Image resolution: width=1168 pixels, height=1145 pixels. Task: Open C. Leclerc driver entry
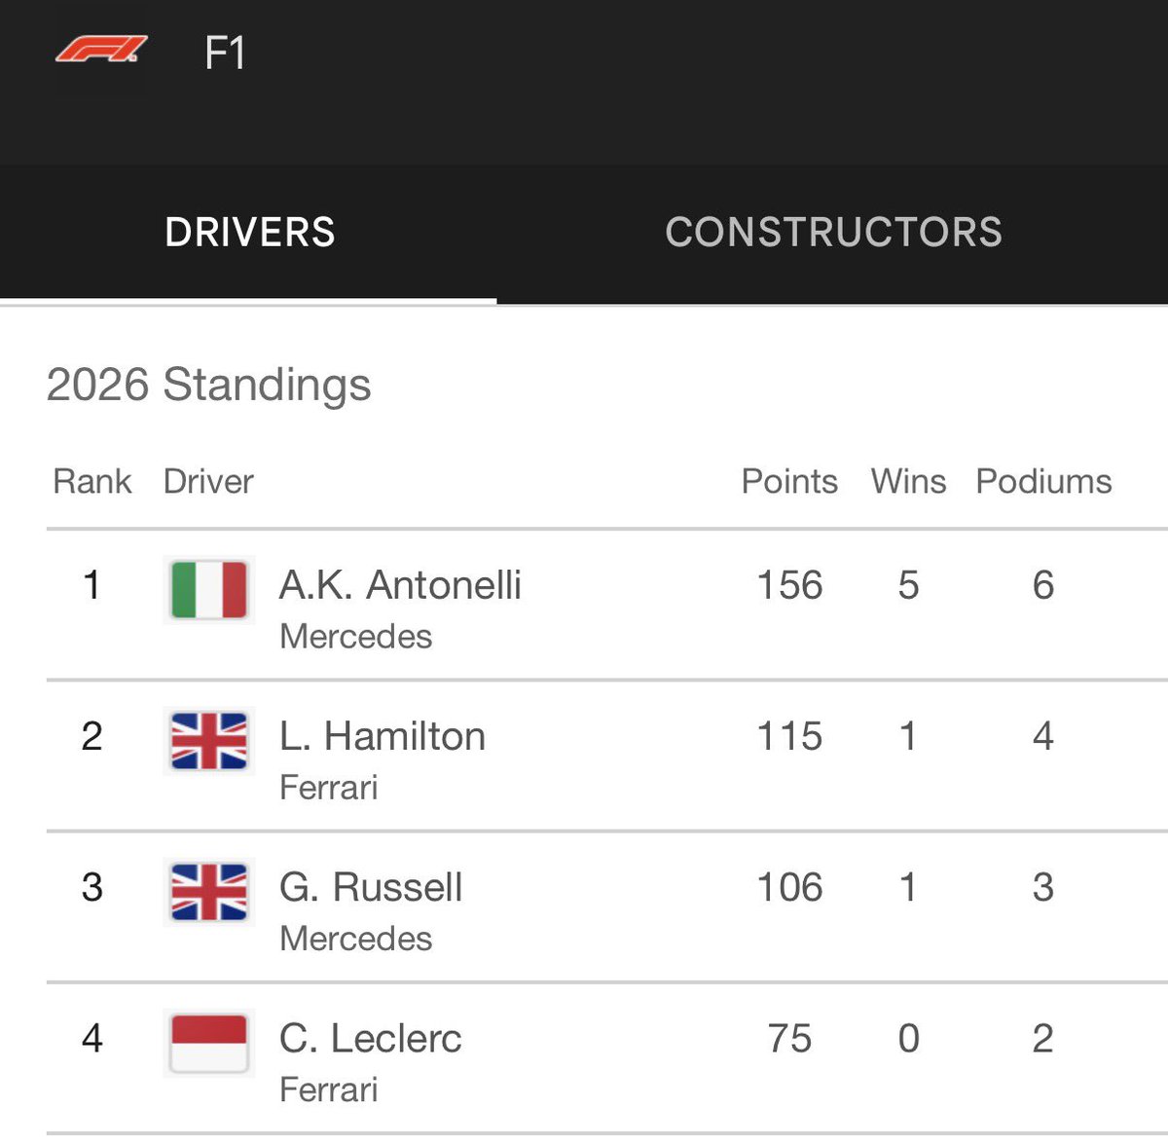[x=370, y=1038]
